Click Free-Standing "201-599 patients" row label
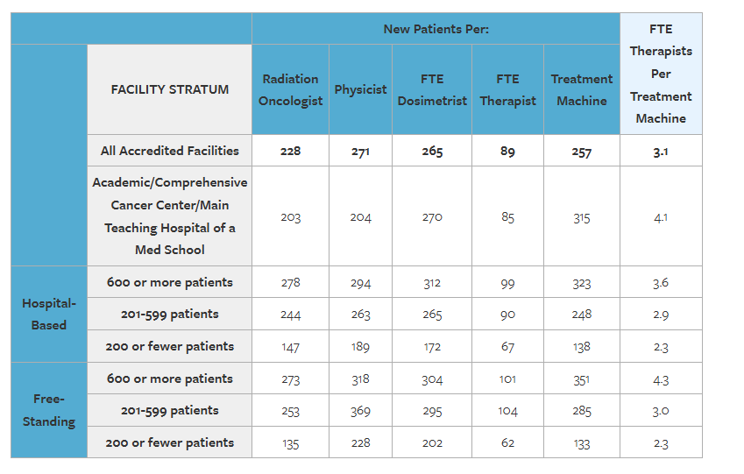Screen dimensions: 744x474 (x=169, y=410)
